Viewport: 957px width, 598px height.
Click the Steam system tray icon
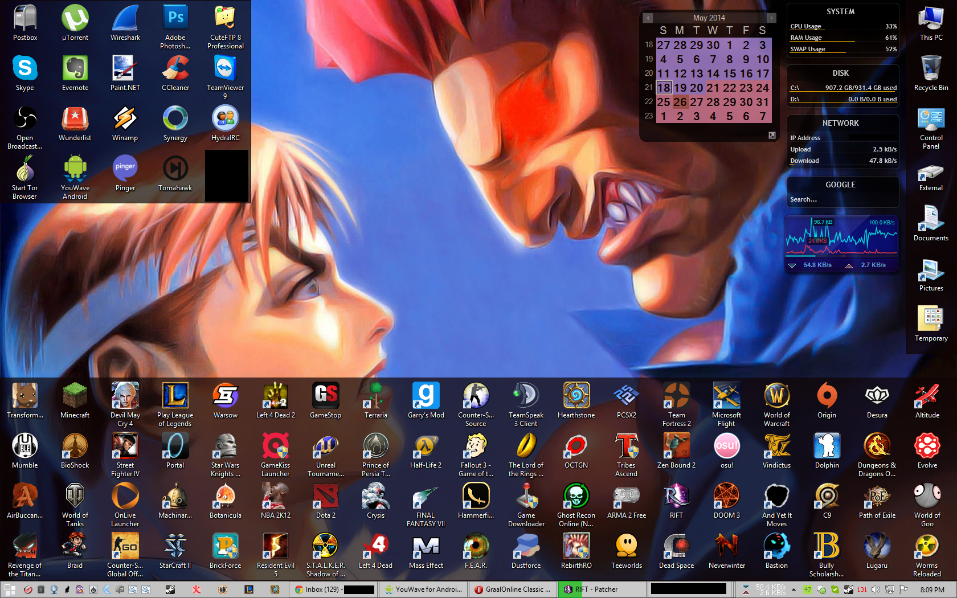(848, 589)
